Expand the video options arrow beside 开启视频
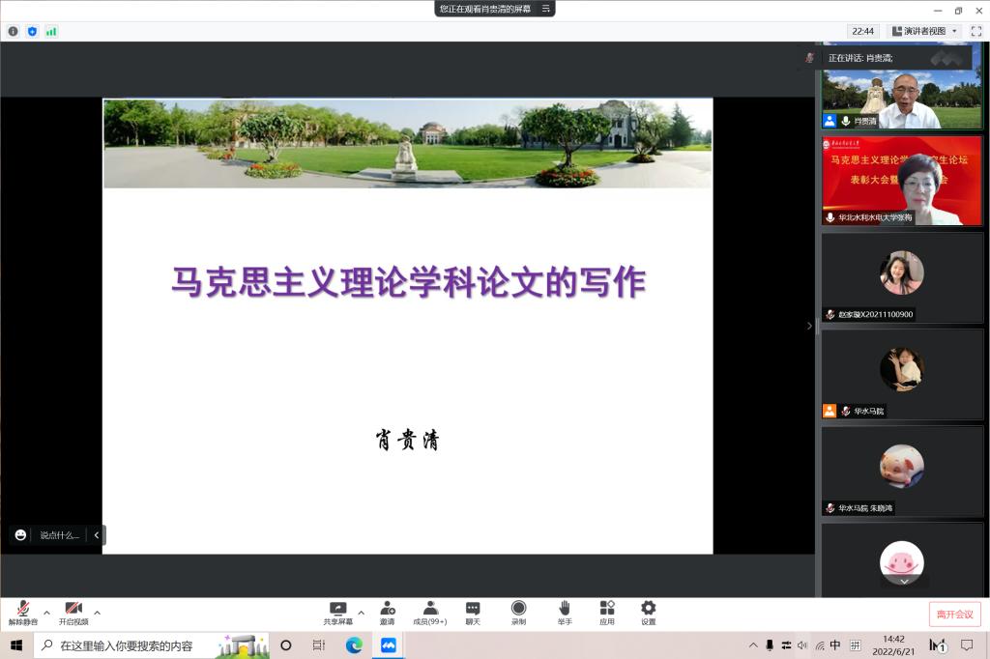990x659 pixels. point(97,613)
